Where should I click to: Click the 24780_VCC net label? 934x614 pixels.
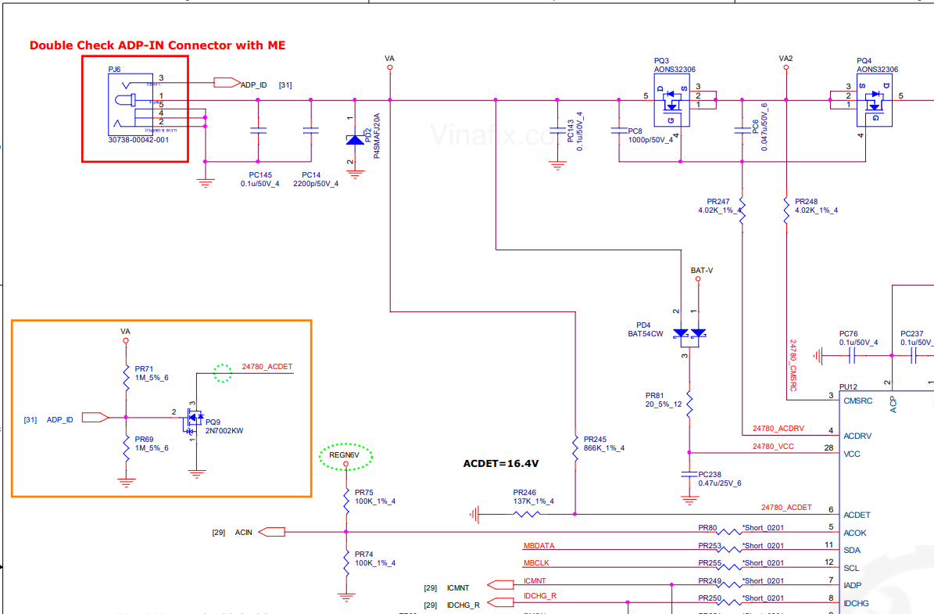tap(773, 447)
